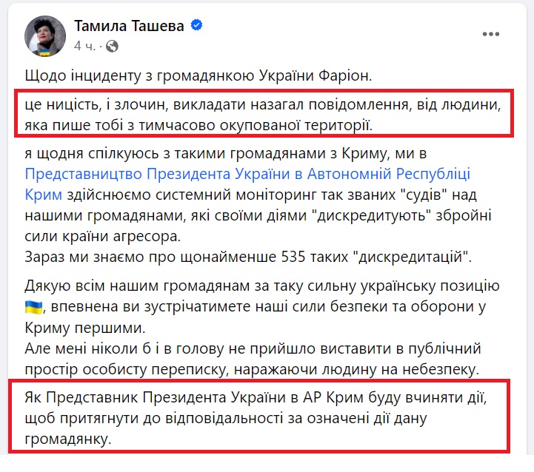Click the red-boxed line 'Як Представник Президента України'
This screenshot has height=472, width=534.
256,397
